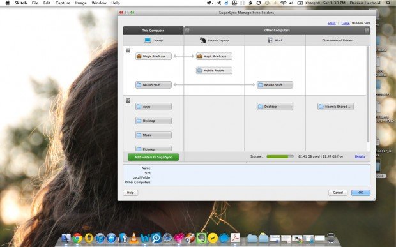
Task: Select the Naomis Shared folder
Action: click(335, 107)
